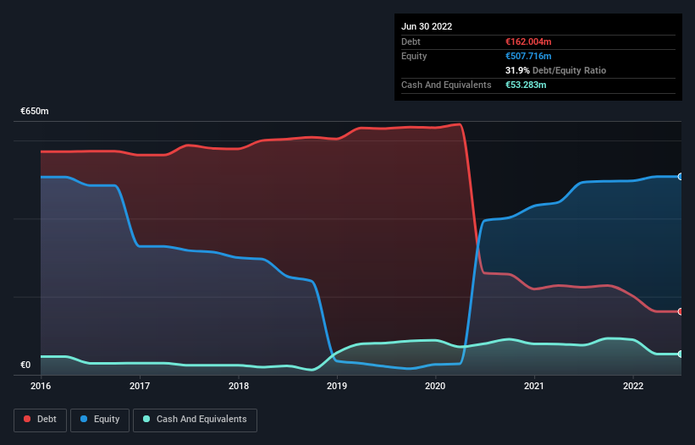The height and width of the screenshot is (445, 695).
Task: Click the €650m y-axis label
Action: (35, 111)
